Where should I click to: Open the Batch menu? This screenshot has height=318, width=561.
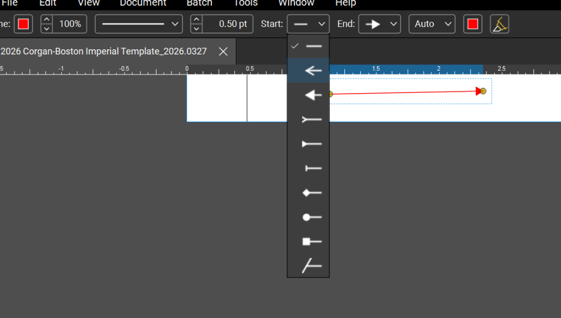[199, 3]
